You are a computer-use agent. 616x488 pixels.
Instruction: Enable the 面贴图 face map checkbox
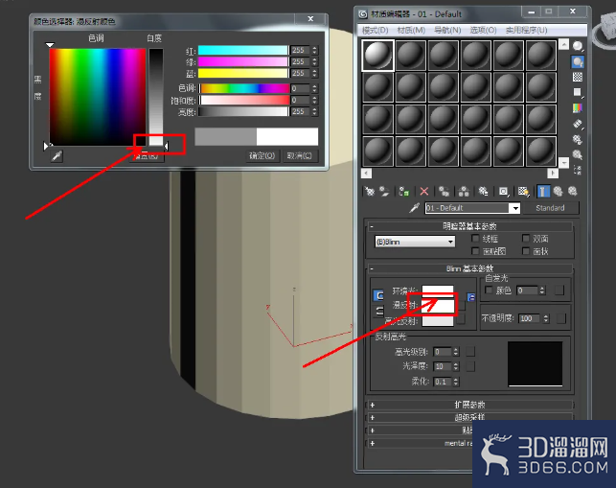click(x=475, y=251)
